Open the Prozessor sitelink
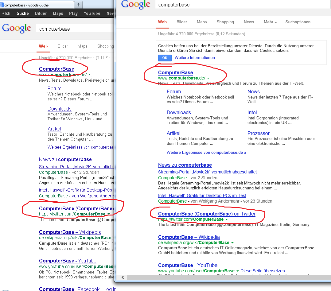The height and width of the screenshot is (291, 331). coord(259,133)
